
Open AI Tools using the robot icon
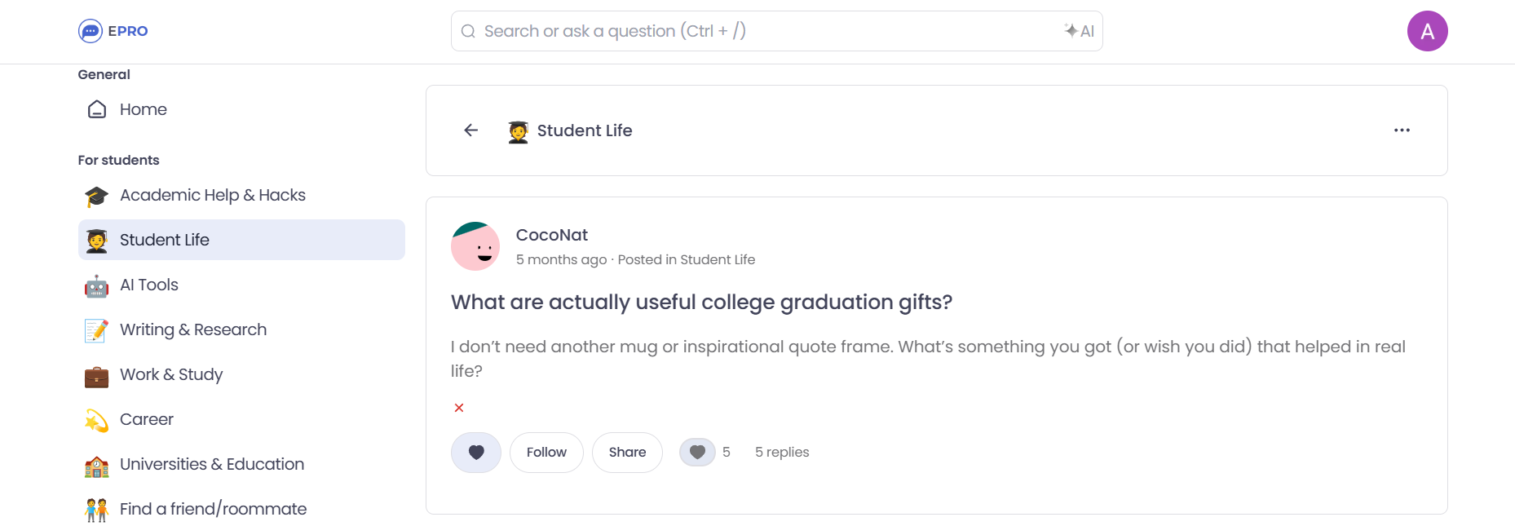tap(95, 285)
